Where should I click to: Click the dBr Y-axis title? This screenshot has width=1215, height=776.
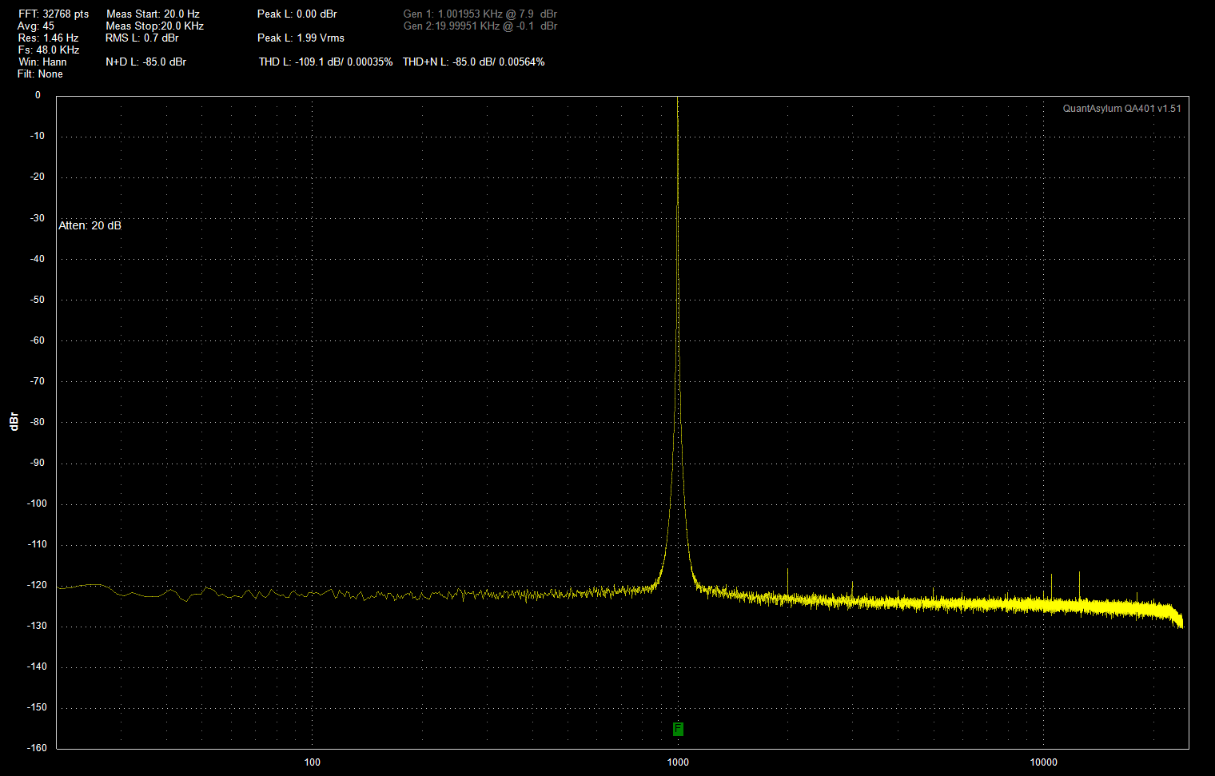tap(14, 422)
